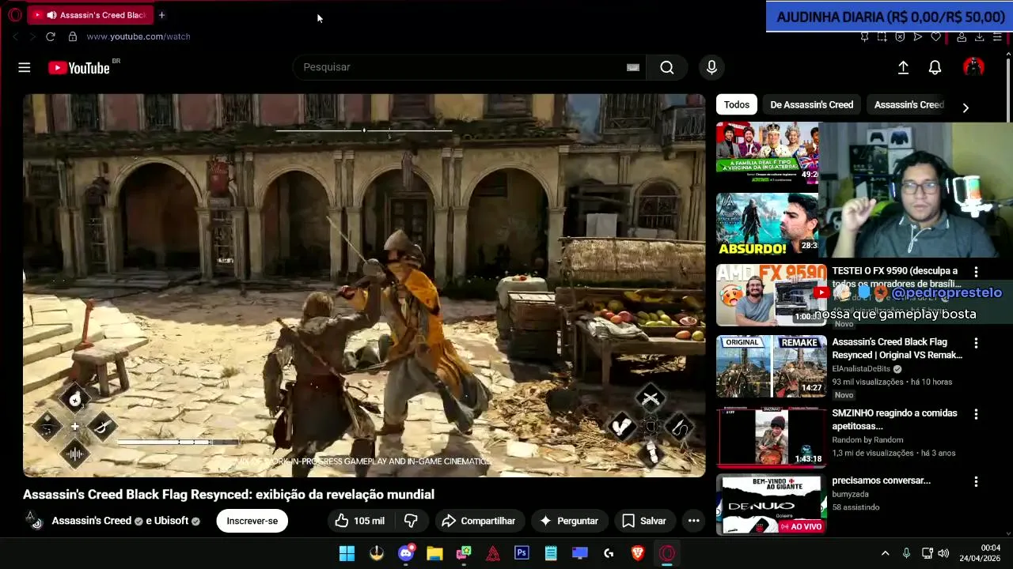Open Discord from the taskbar
The image size is (1013, 569).
click(405, 553)
